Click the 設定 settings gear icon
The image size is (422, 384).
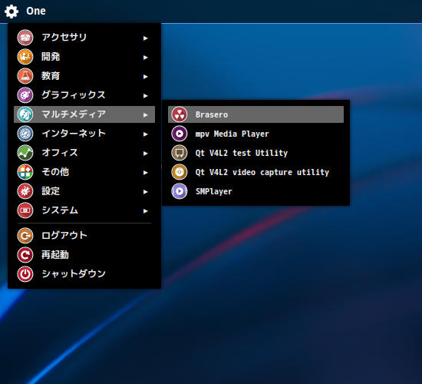click(x=25, y=191)
